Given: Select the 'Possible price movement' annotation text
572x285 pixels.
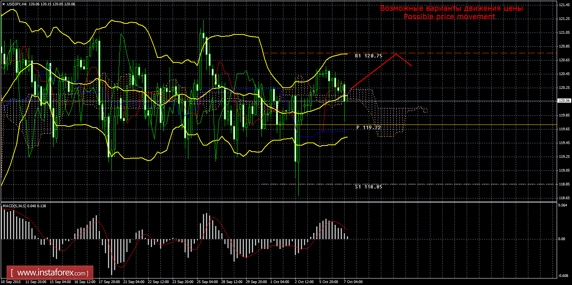Looking at the screenshot, I should 449,16.
